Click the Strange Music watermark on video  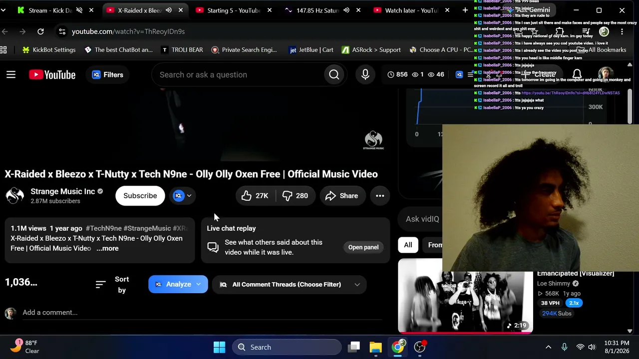coord(373,140)
